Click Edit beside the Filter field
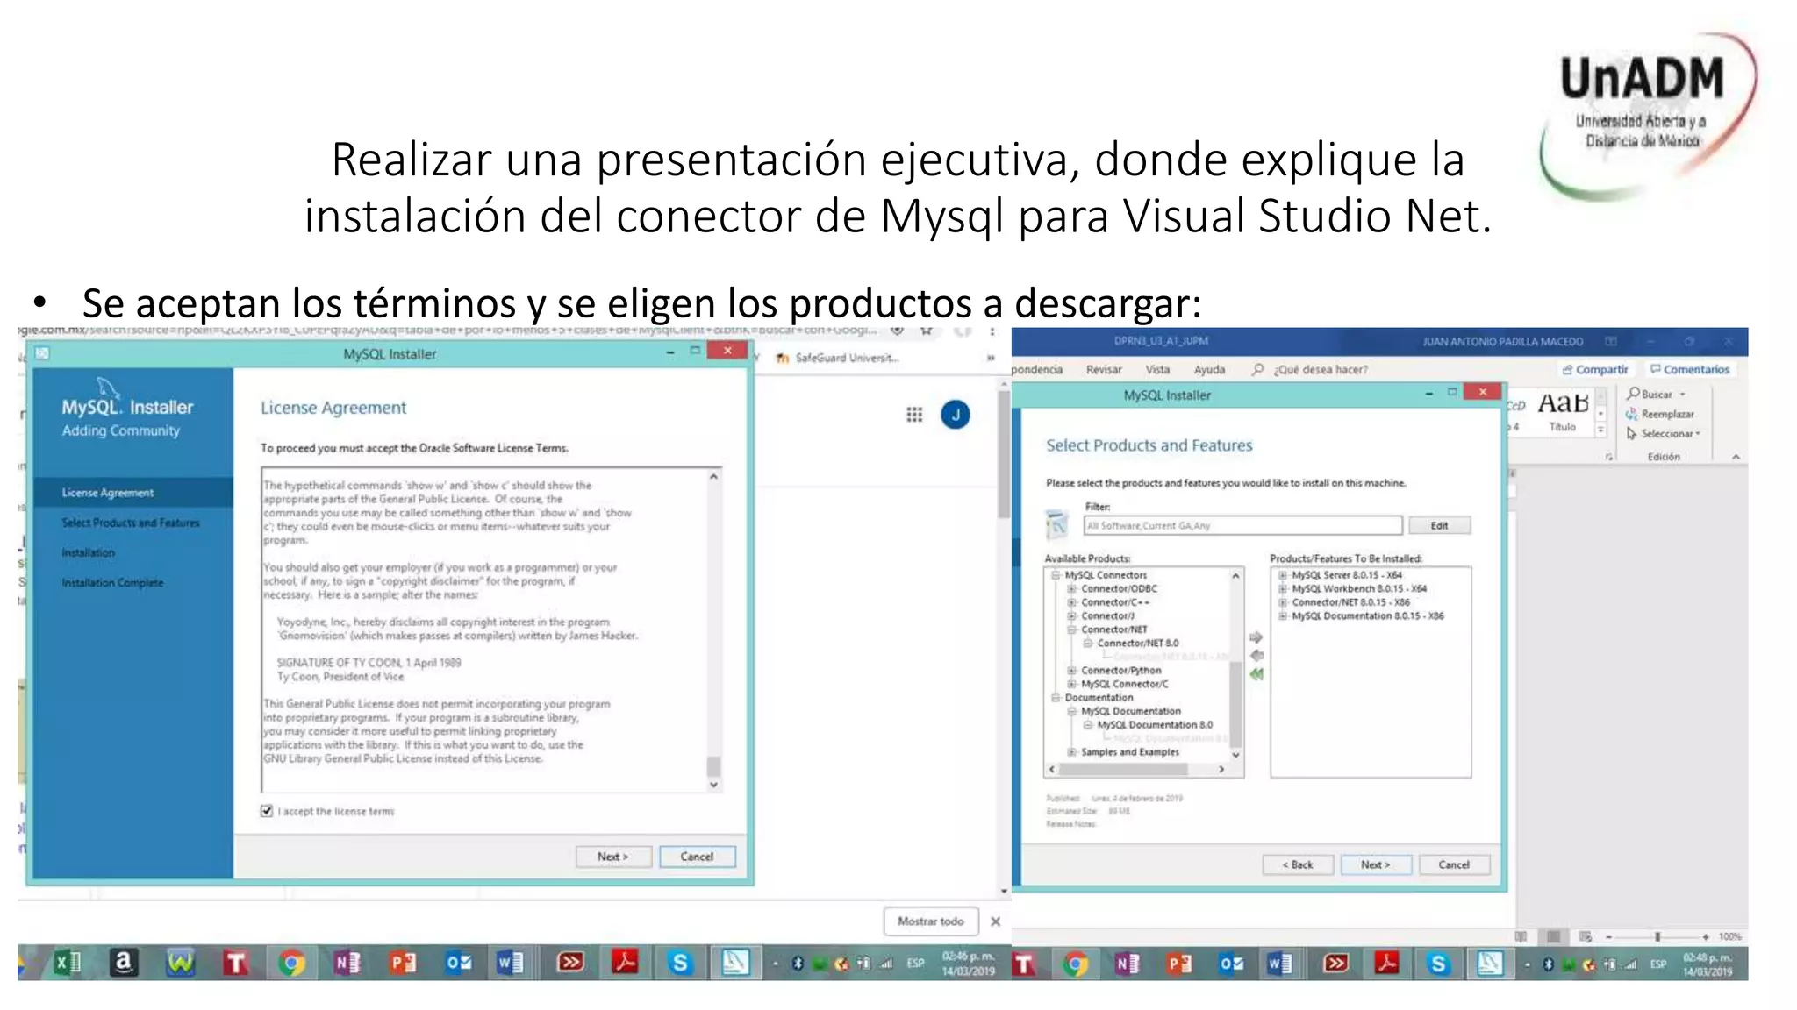 pos(1440,526)
